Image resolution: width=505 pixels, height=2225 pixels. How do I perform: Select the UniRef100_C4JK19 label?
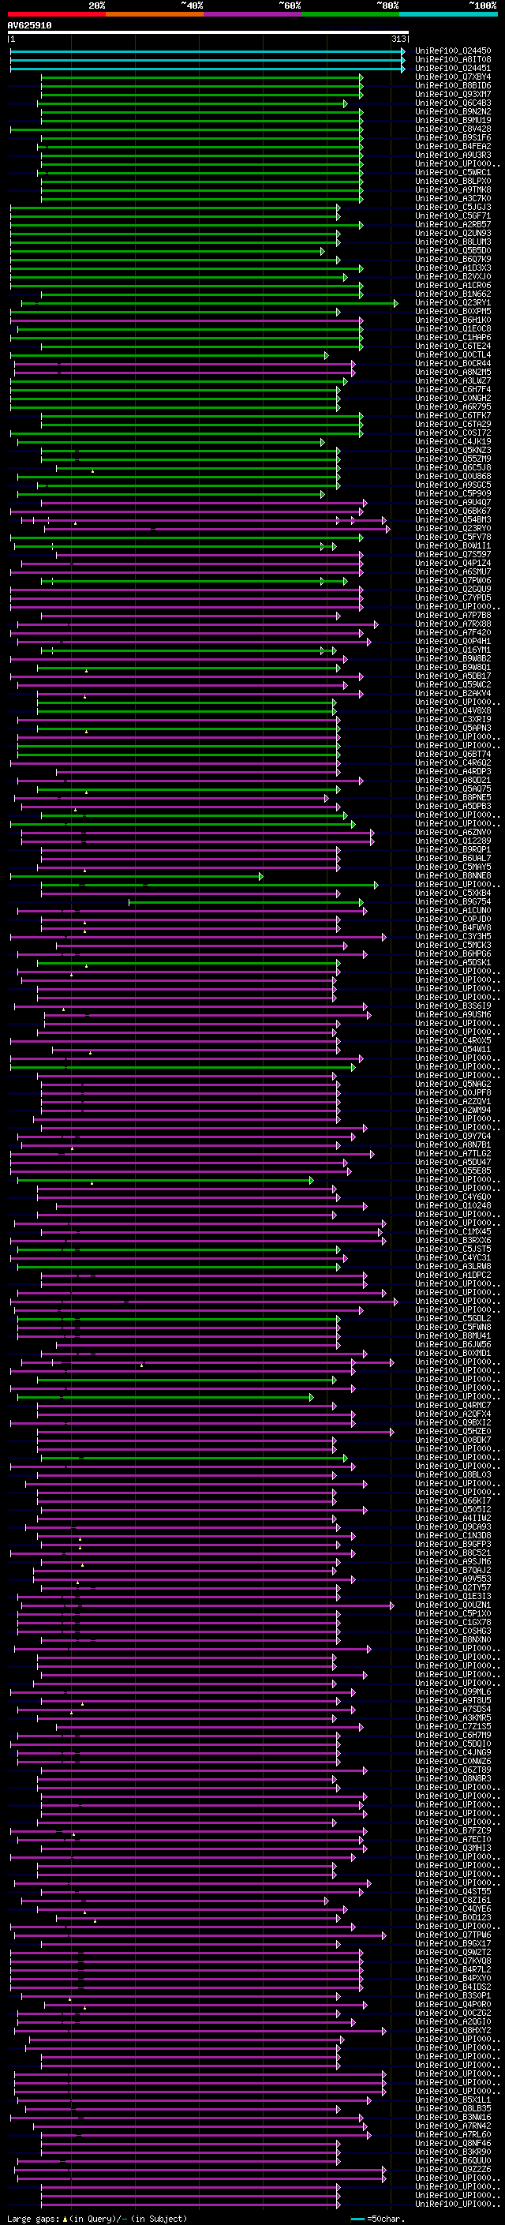point(453,442)
